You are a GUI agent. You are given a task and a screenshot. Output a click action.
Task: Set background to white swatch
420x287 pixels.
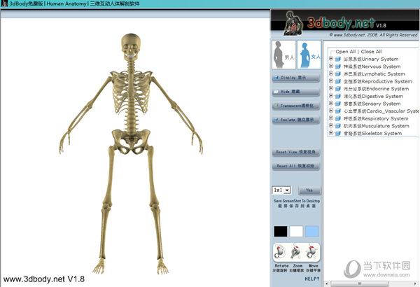[x=296, y=231]
